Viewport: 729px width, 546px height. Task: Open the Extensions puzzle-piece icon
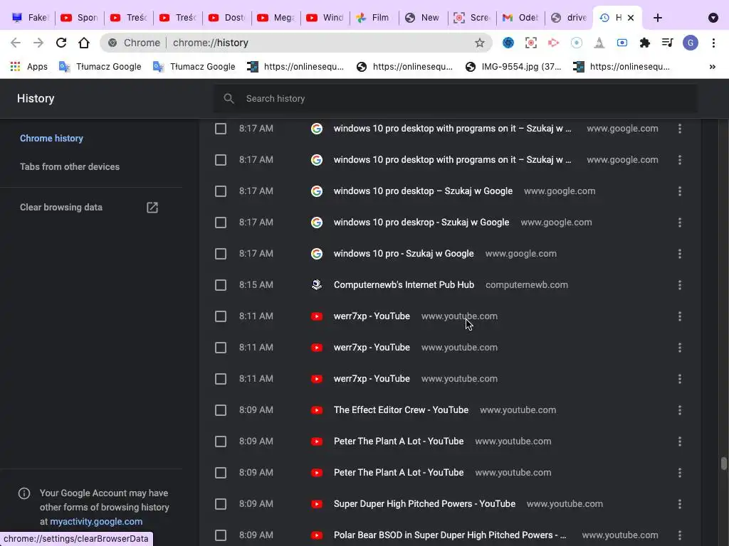[x=644, y=43]
